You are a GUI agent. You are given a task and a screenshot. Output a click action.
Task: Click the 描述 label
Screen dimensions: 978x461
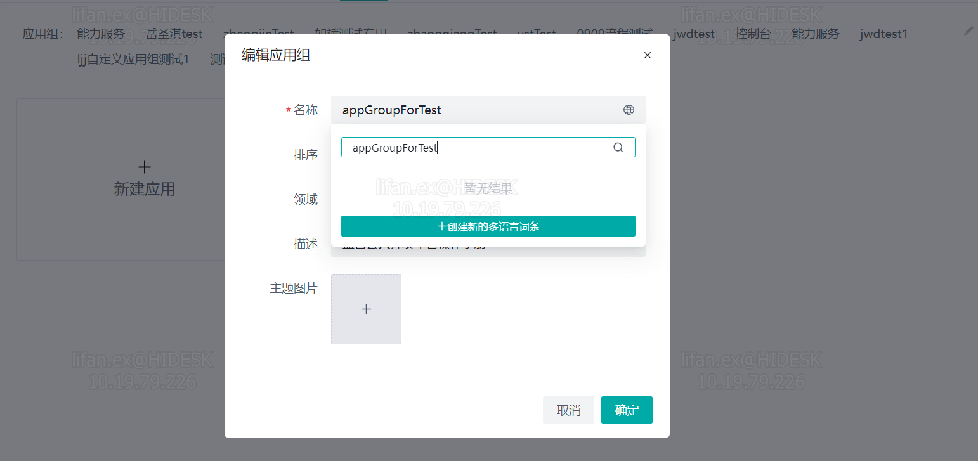pyautogui.click(x=306, y=243)
